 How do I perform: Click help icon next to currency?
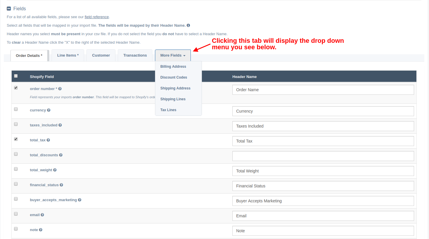(49, 110)
